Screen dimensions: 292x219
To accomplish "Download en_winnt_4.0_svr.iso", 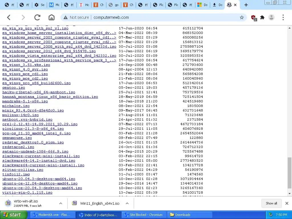I will pos(25,69).
